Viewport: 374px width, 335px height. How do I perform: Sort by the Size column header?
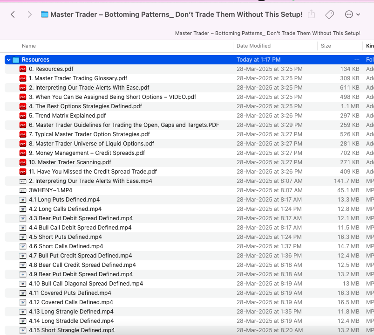[x=326, y=46]
